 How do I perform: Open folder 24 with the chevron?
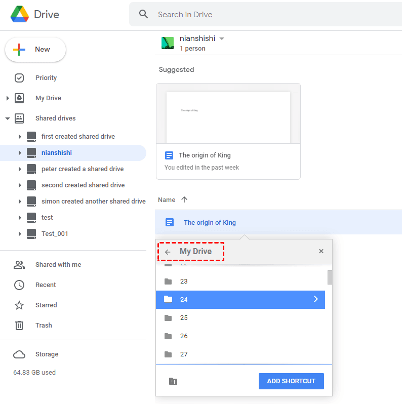coord(315,299)
